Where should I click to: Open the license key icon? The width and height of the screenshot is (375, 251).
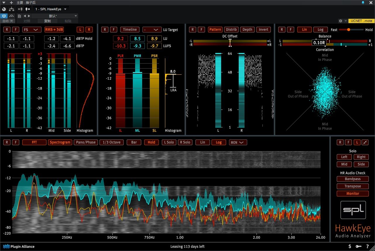coord(358,246)
